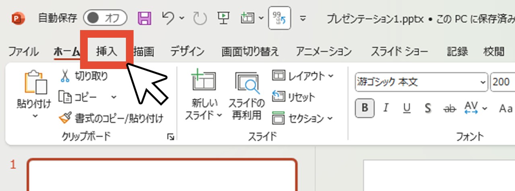Toggle the AutoSave (自動保存) switch
This screenshot has height=191, width=515.
105,18
